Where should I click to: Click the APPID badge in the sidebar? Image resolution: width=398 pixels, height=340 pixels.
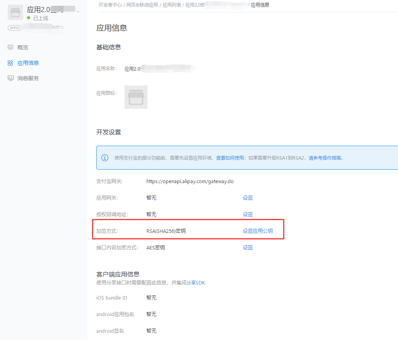pyautogui.click(x=15, y=28)
